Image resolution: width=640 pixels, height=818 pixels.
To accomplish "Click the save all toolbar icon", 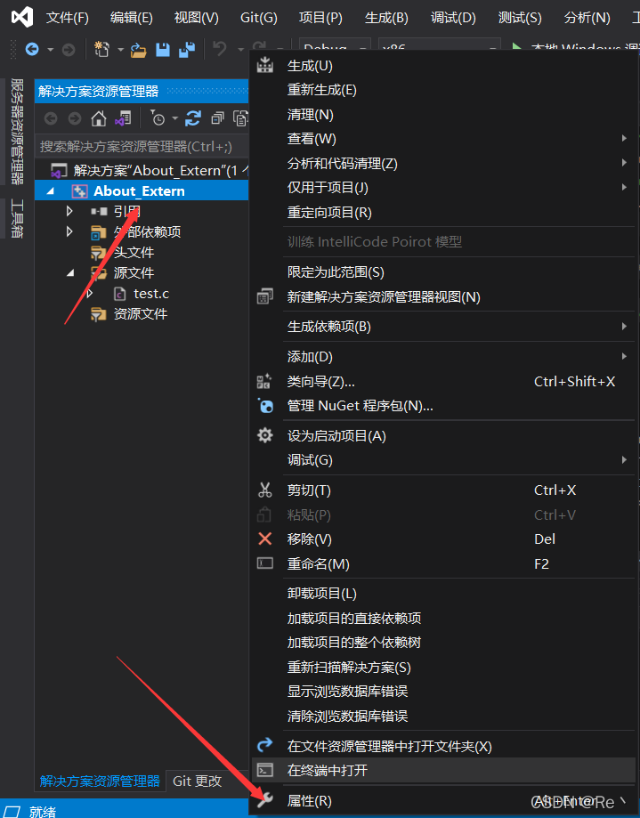I will (x=186, y=50).
